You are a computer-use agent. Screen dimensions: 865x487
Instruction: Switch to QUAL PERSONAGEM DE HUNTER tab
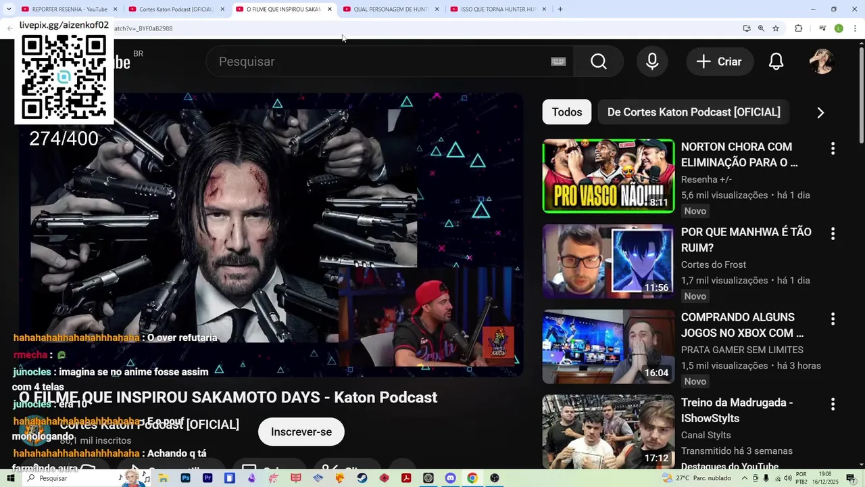tap(391, 9)
